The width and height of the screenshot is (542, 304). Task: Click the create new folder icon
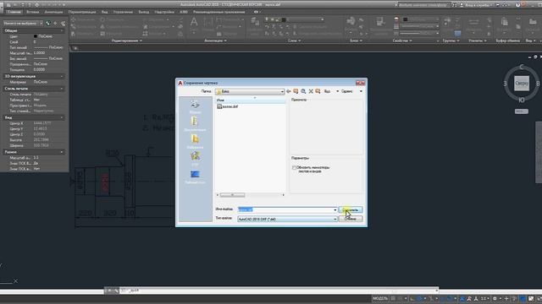(318, 91)
